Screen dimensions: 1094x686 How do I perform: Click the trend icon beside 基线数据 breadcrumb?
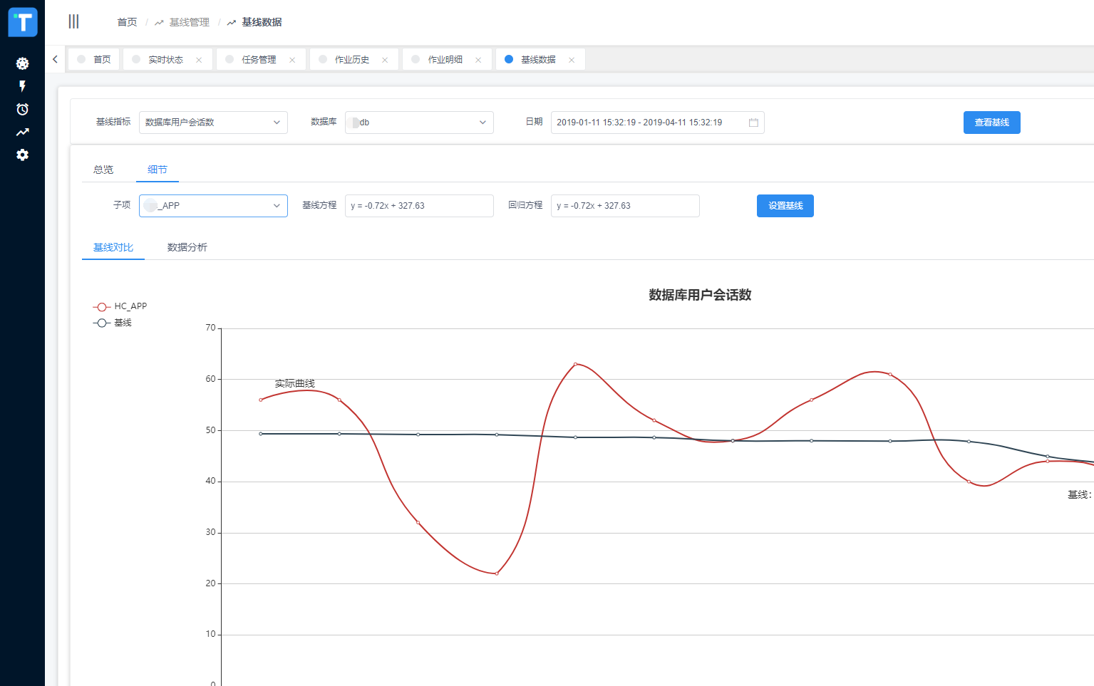point(232,23)
